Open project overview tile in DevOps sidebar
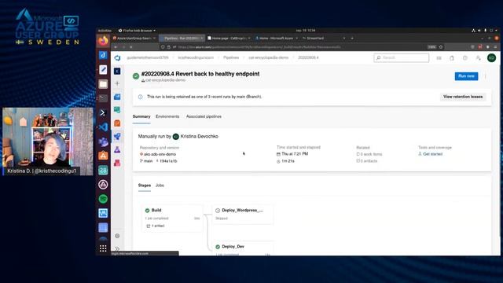This screenshot has height=283, width=503. (x=117, y=71)
